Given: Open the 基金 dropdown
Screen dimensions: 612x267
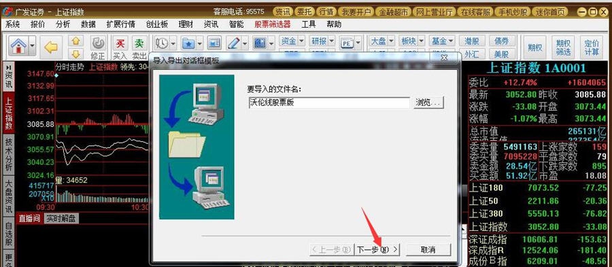Looking at the screenshot, I should (x=443, y=41).
